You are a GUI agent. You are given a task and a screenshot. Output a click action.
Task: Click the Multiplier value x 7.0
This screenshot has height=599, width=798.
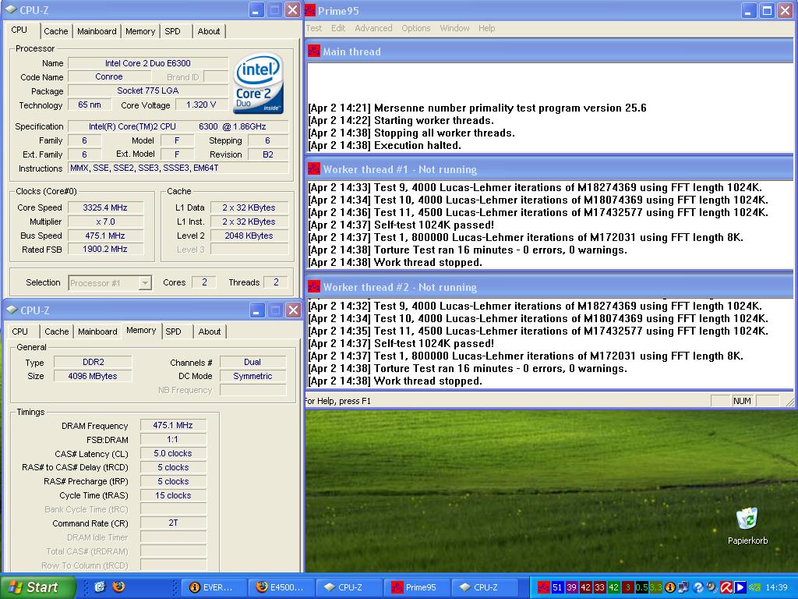coord(105,222)
